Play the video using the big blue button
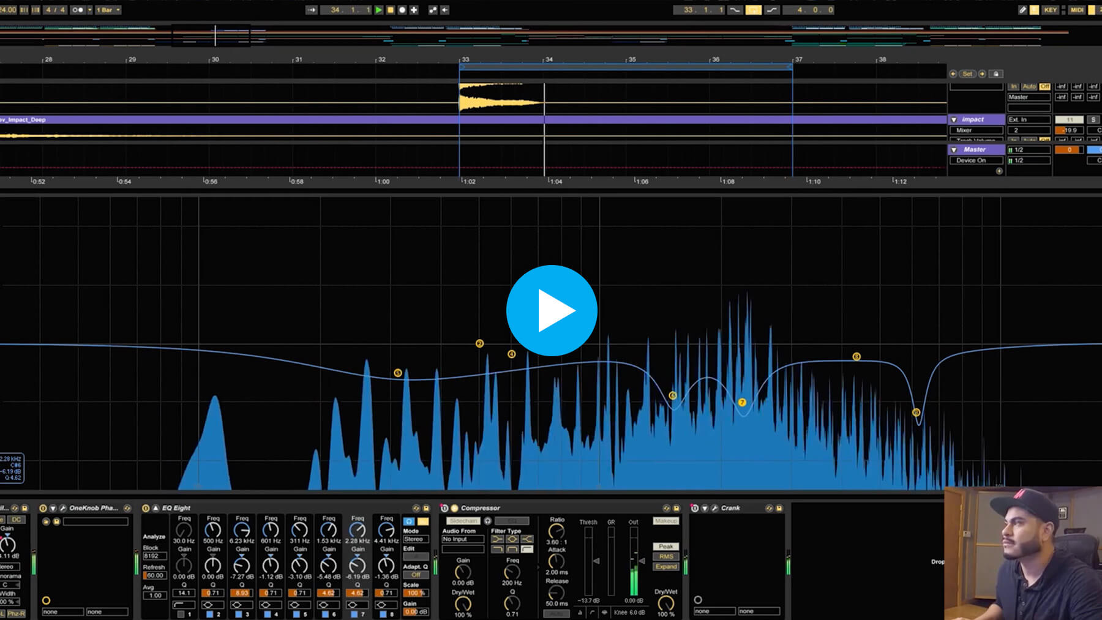Viewport: 1102px width, 620px height. click(x=552, y=310)
